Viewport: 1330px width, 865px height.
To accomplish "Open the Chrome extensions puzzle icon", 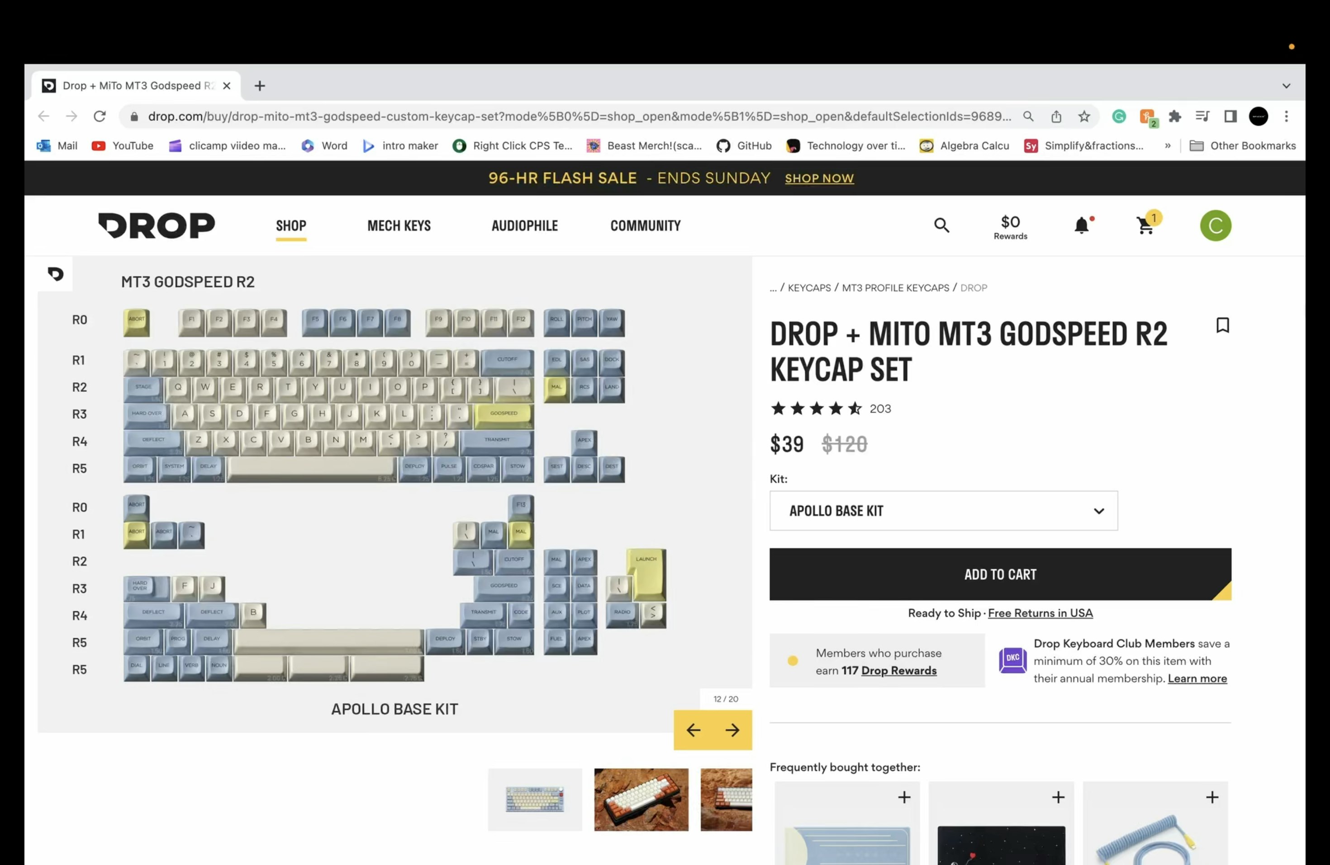I will pyautogui.click(x=1175, y=116).
